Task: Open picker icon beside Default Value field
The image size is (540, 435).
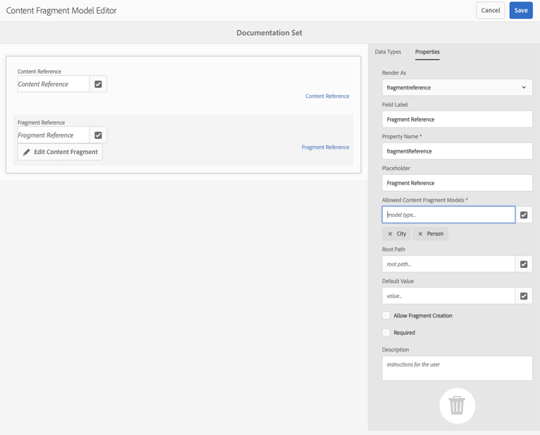Action: point(524,296)
